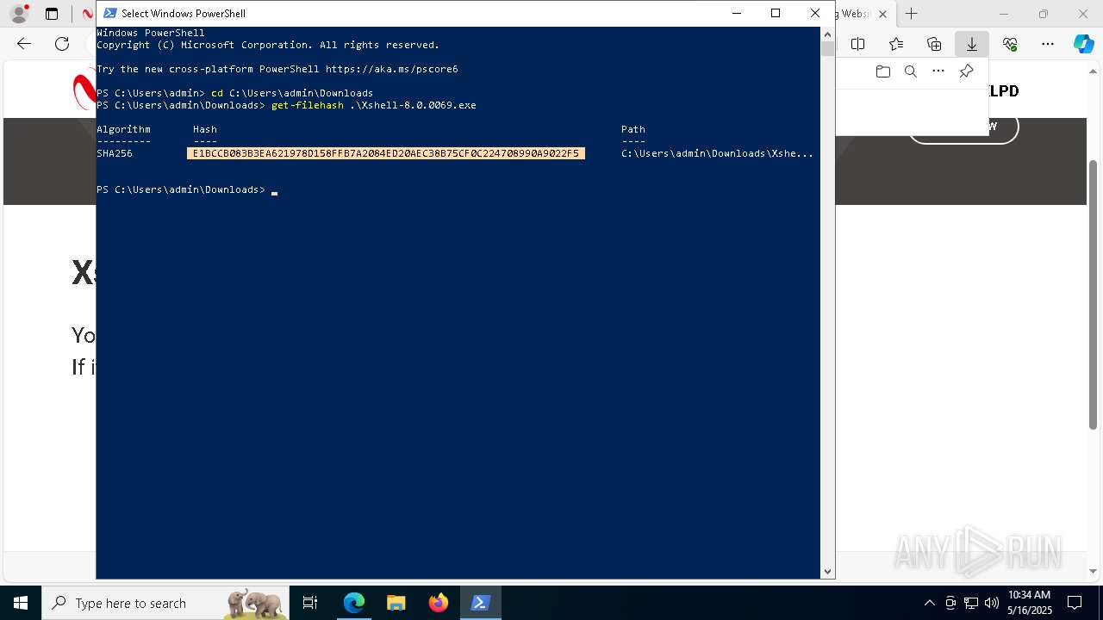Viewport: 1103px width, 620px height.
Task: Open volume control tray icon
Action: (991, 603)
